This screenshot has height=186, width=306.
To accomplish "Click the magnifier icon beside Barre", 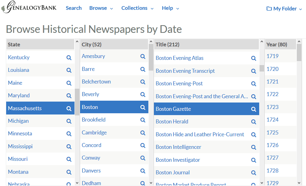I will (x=143, y=69).
